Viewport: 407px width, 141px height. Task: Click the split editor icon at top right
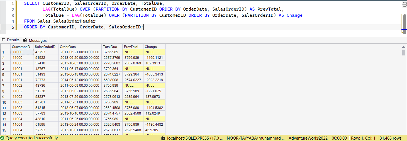(404, 4)
